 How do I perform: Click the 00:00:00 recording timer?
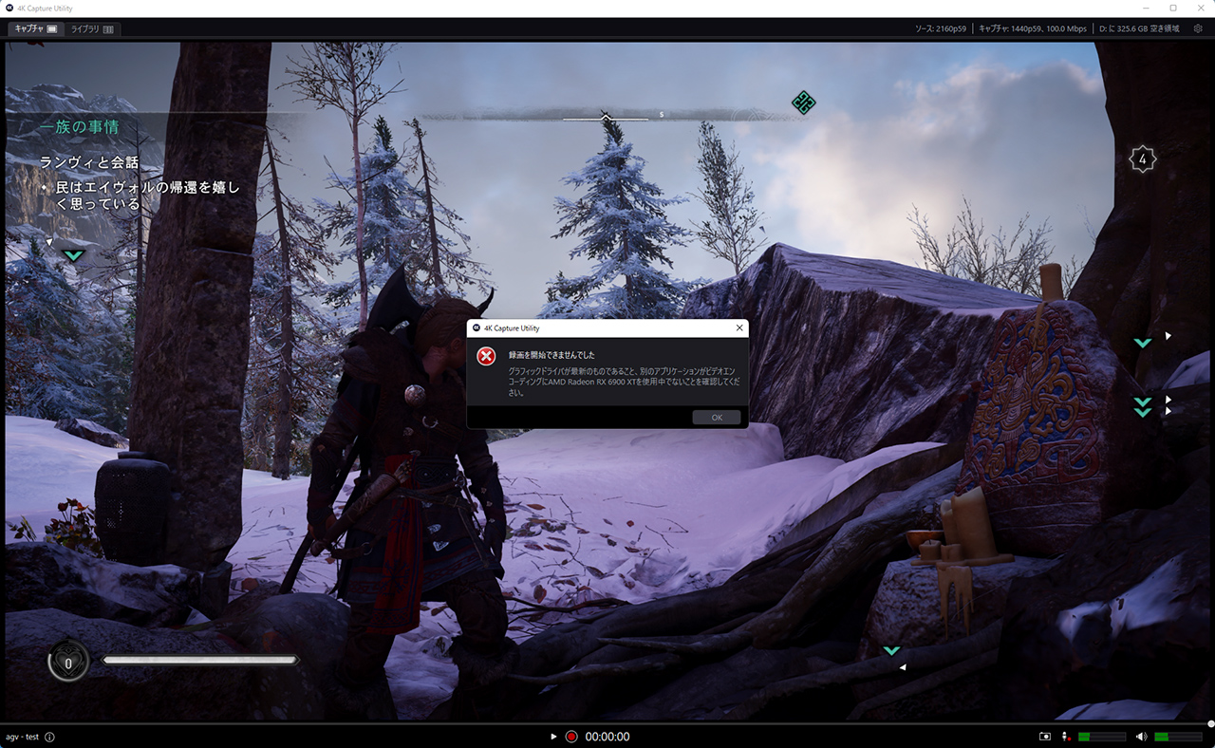607,737
